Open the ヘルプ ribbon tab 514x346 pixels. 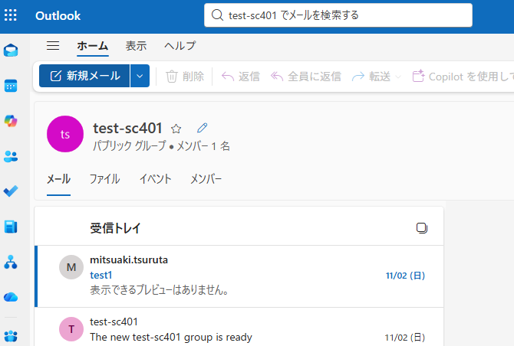click(x=180, y=46)
